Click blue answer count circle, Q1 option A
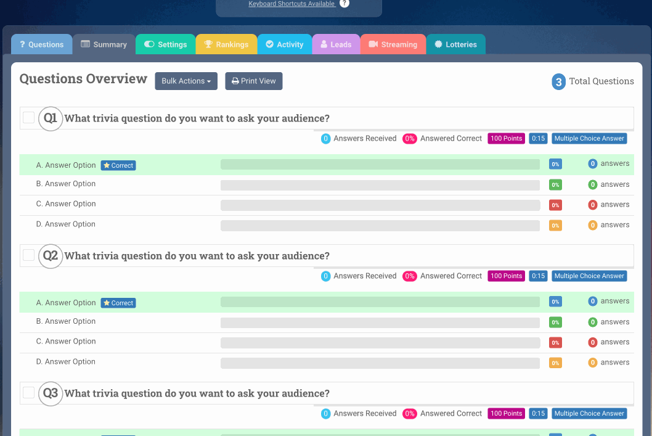Viewport: 652px width, 436px height. (593, 164)
